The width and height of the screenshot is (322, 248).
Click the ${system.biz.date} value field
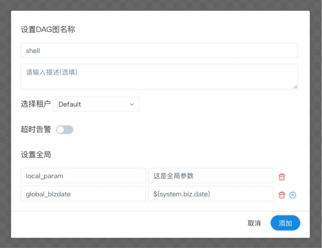[x=211, y=194]
